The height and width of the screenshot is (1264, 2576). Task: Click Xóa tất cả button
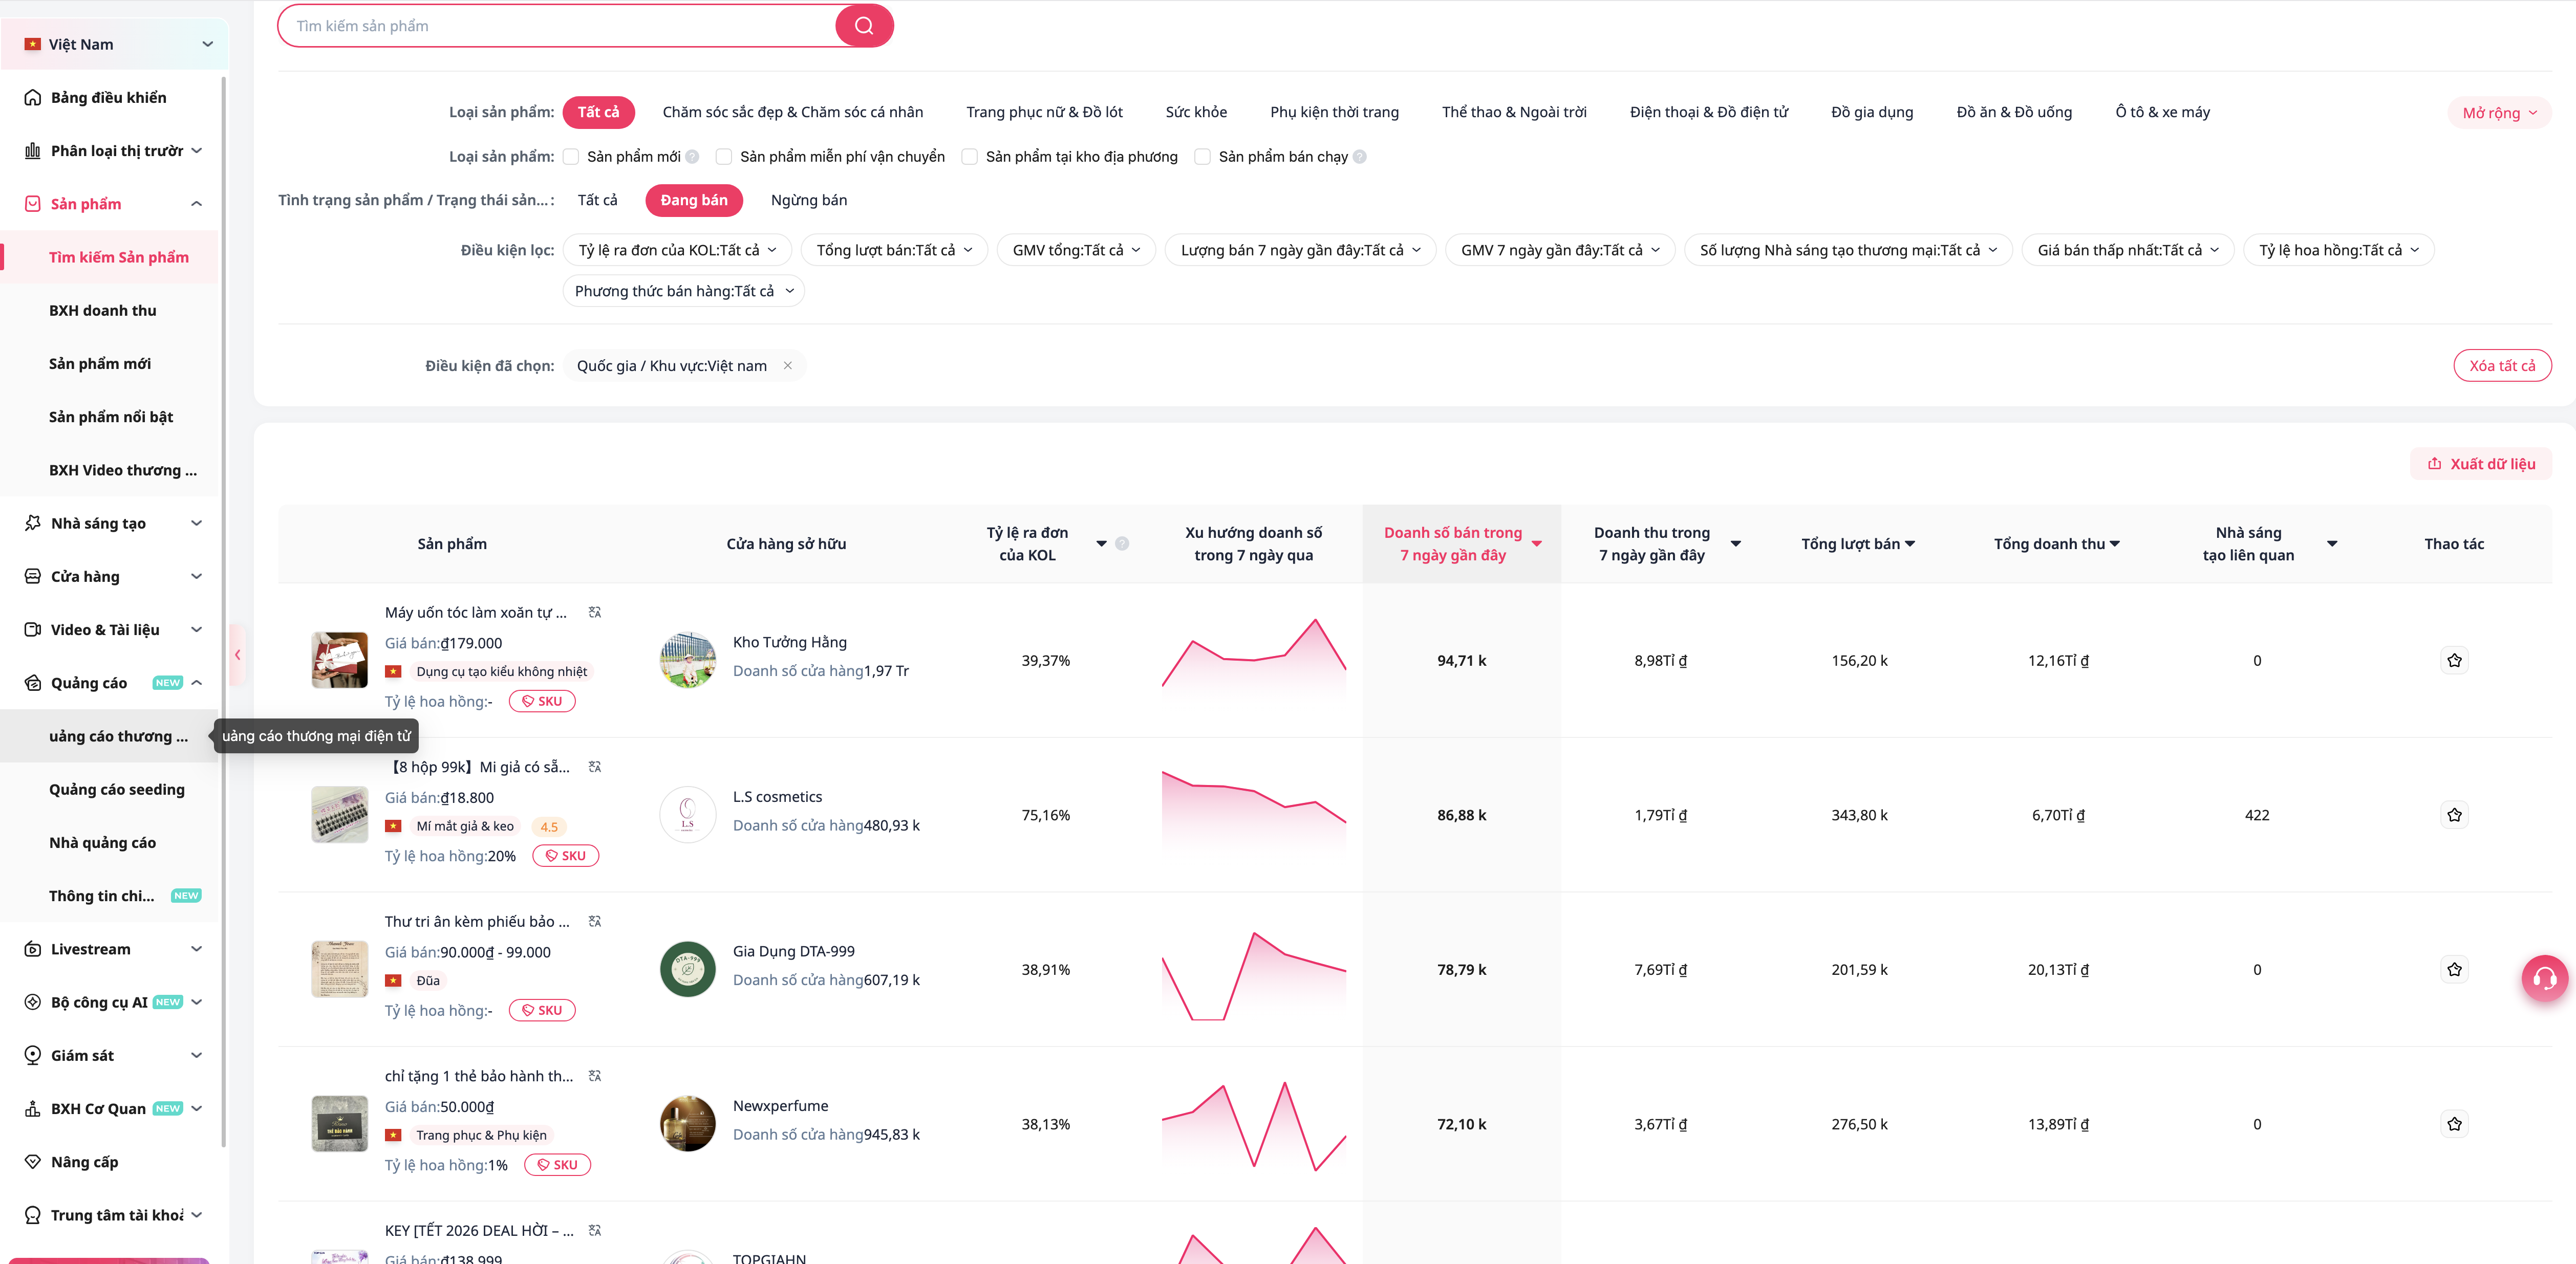[2501, 366]
